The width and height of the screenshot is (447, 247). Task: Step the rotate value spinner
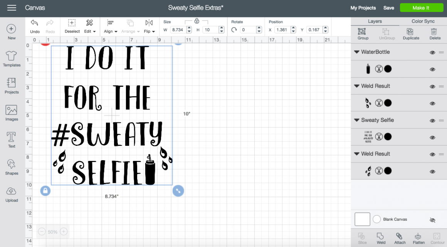coord(259,30)
